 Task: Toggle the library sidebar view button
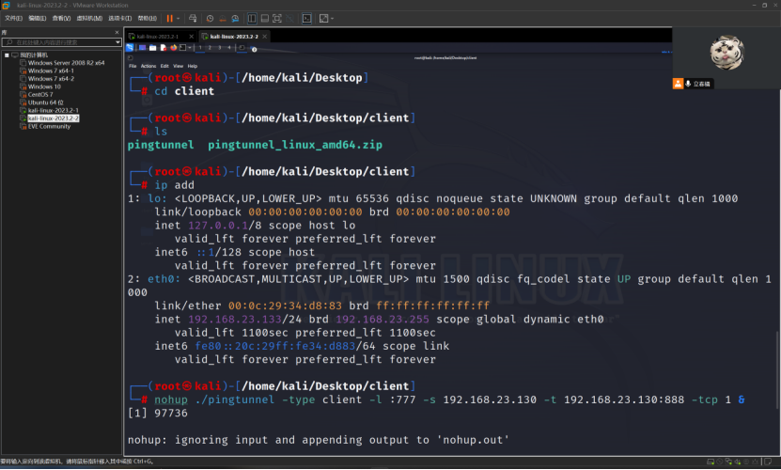click(252, 19)
